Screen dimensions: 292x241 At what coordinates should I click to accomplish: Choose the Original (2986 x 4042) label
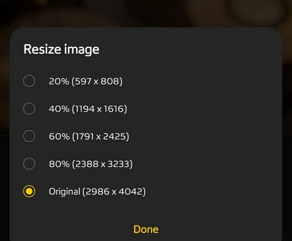pos(97,191)
